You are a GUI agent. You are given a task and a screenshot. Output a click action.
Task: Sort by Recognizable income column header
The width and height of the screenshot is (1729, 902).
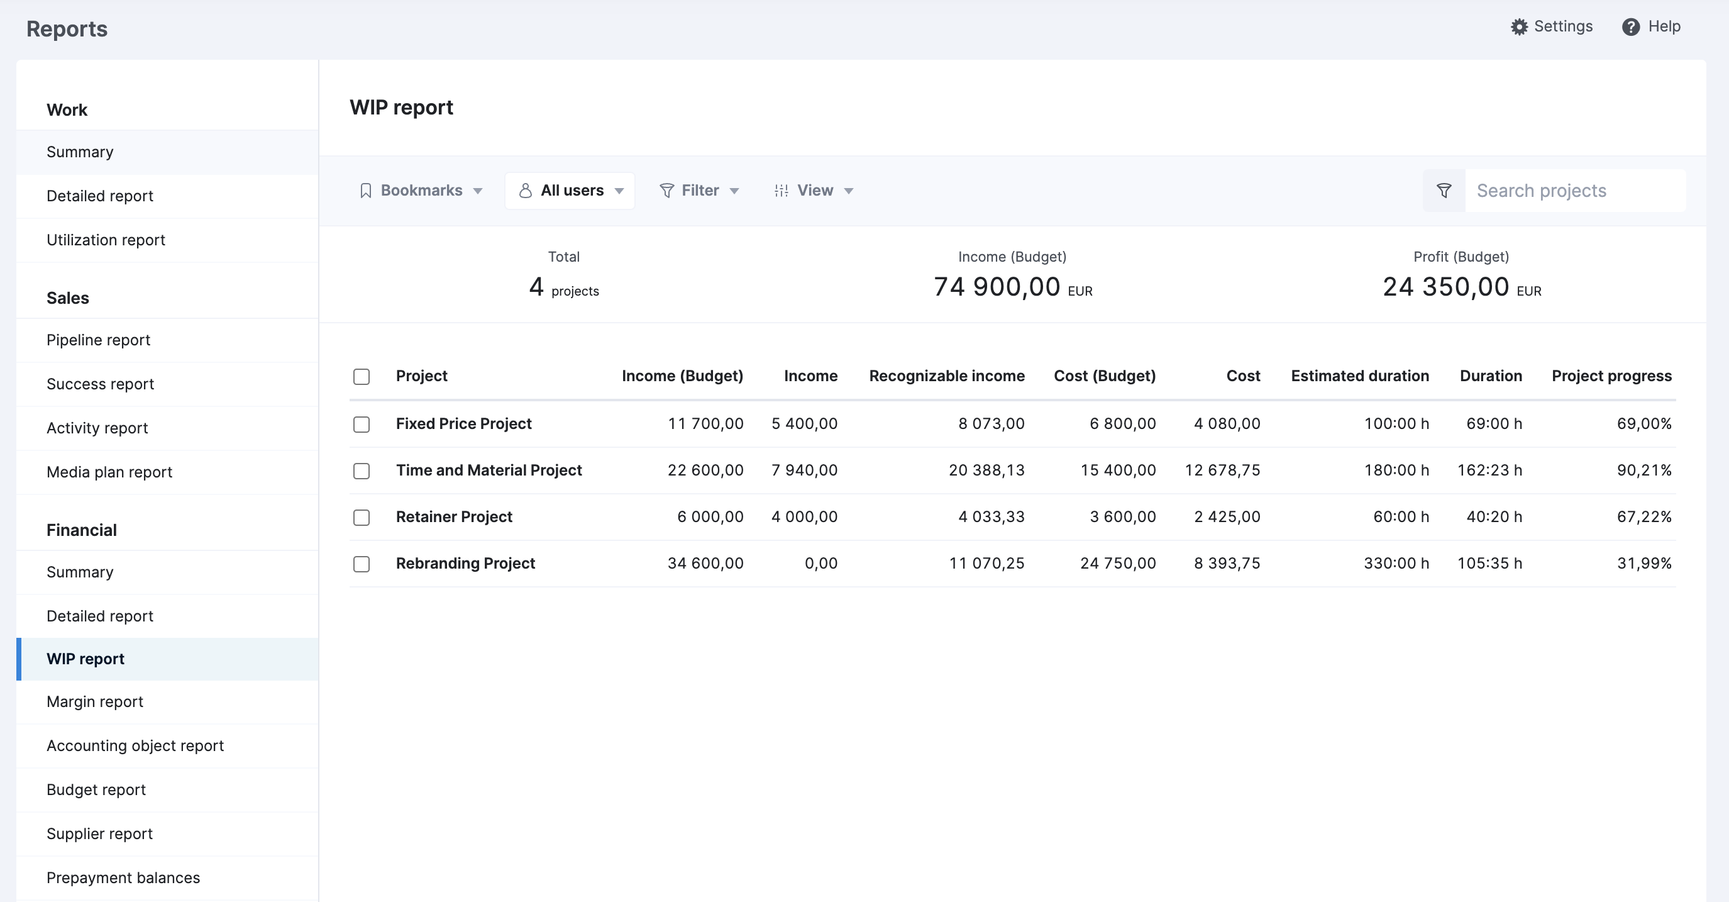pyautogui.click(x=947, y=376)
